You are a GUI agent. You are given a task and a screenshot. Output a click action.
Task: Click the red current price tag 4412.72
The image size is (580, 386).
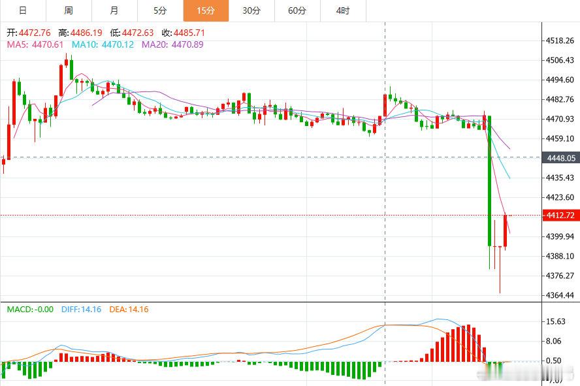pos(561,215)
